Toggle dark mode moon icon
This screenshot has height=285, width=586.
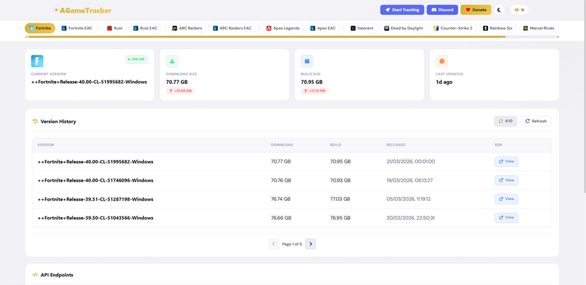click(x=500, y=10)
